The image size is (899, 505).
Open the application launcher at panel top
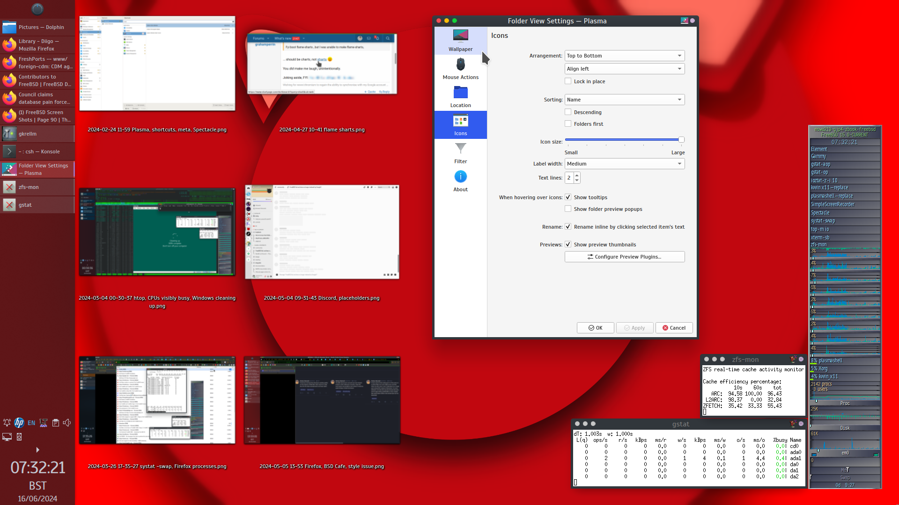click(x=37, y=9)
